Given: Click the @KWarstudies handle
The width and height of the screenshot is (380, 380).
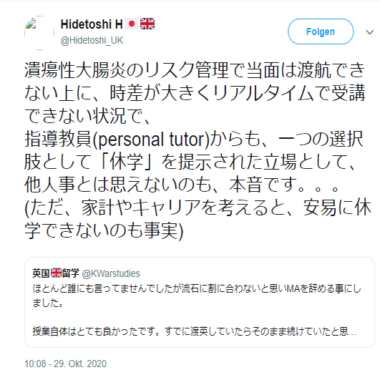Looking at the screenshot, I should click(x=111, y=273).
